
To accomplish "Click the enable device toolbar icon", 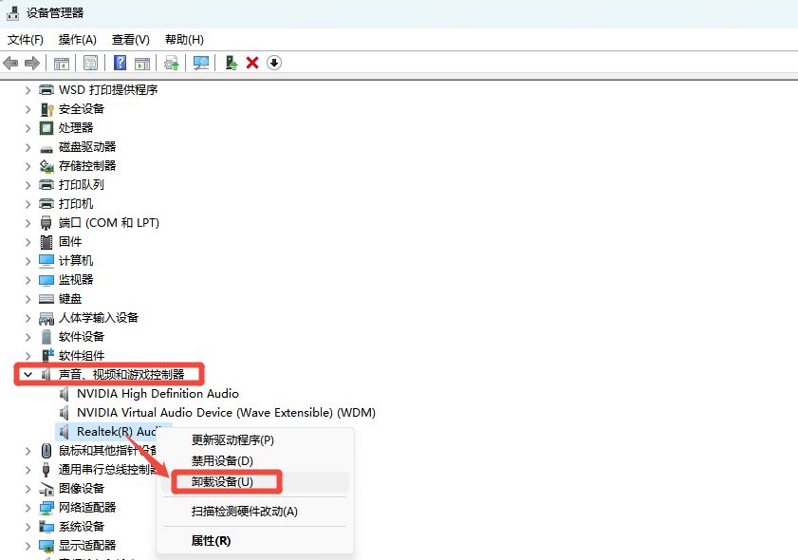I will tap(232, 64).
